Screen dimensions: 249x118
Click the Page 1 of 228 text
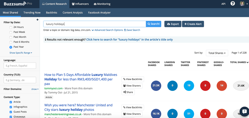239,53
